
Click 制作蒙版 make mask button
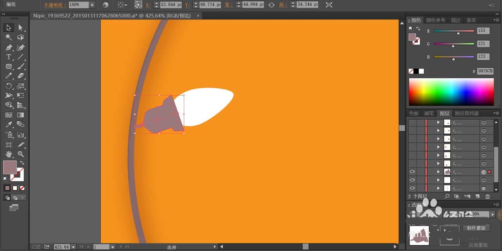point(476,228)
